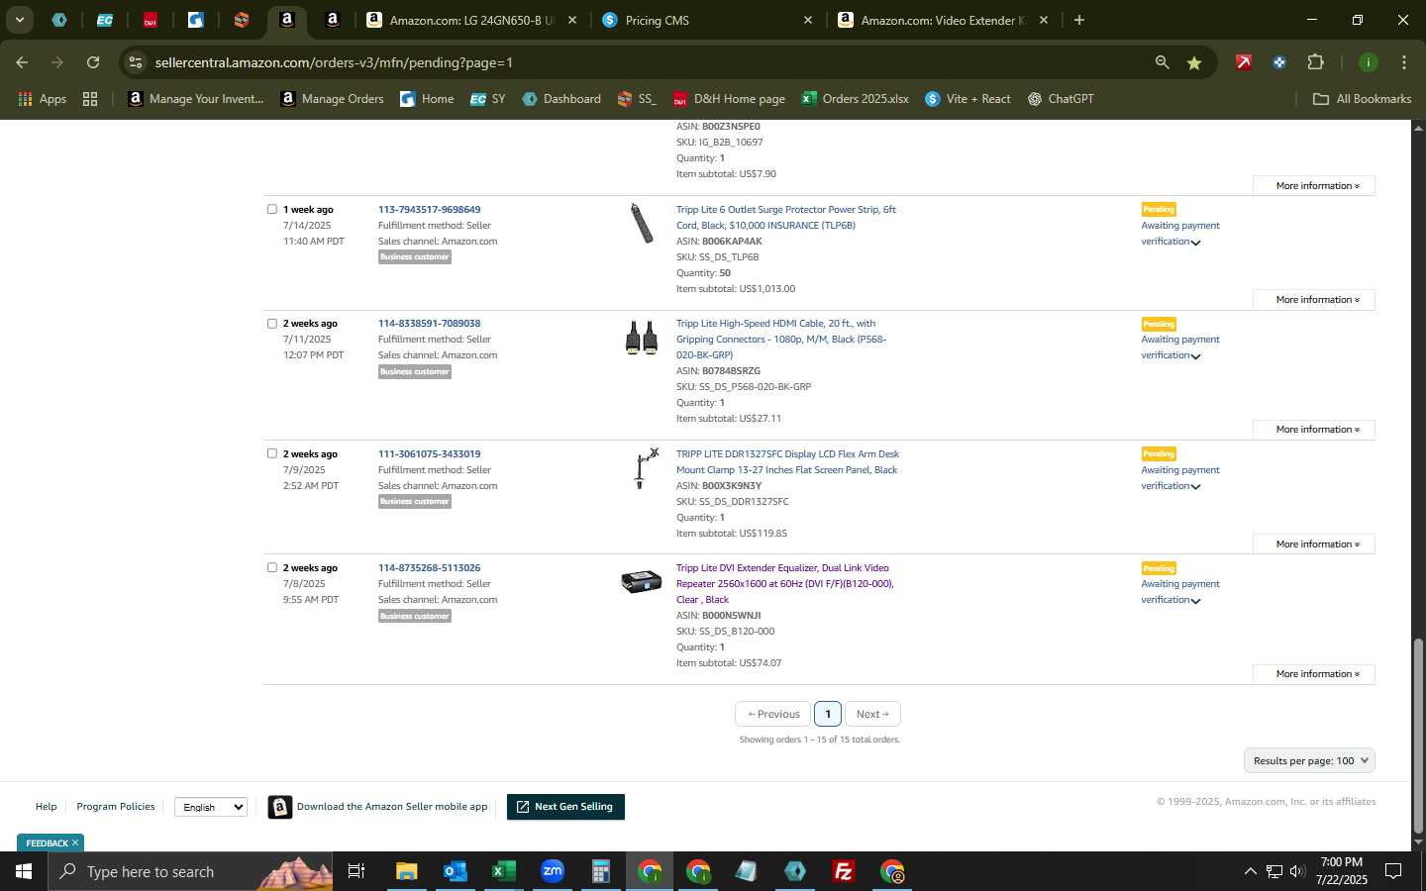Open the Program Policies footer link
Screen dimensions: 1426x891
tap(116, 807)
